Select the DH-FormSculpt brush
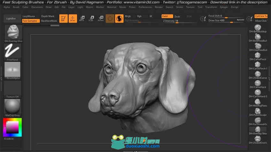The image size is (271, 152). [x=258, y=112]
